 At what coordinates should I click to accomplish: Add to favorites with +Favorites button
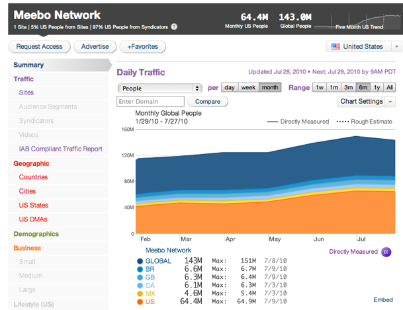point(143,47)
